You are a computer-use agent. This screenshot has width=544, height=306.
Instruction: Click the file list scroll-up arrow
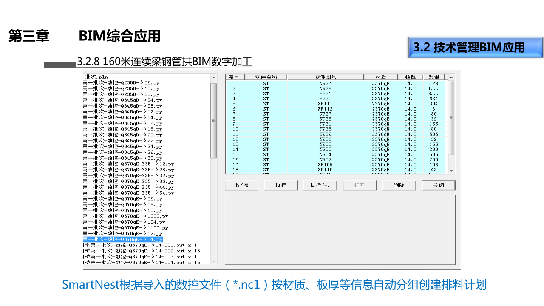(x=214, y=77)
